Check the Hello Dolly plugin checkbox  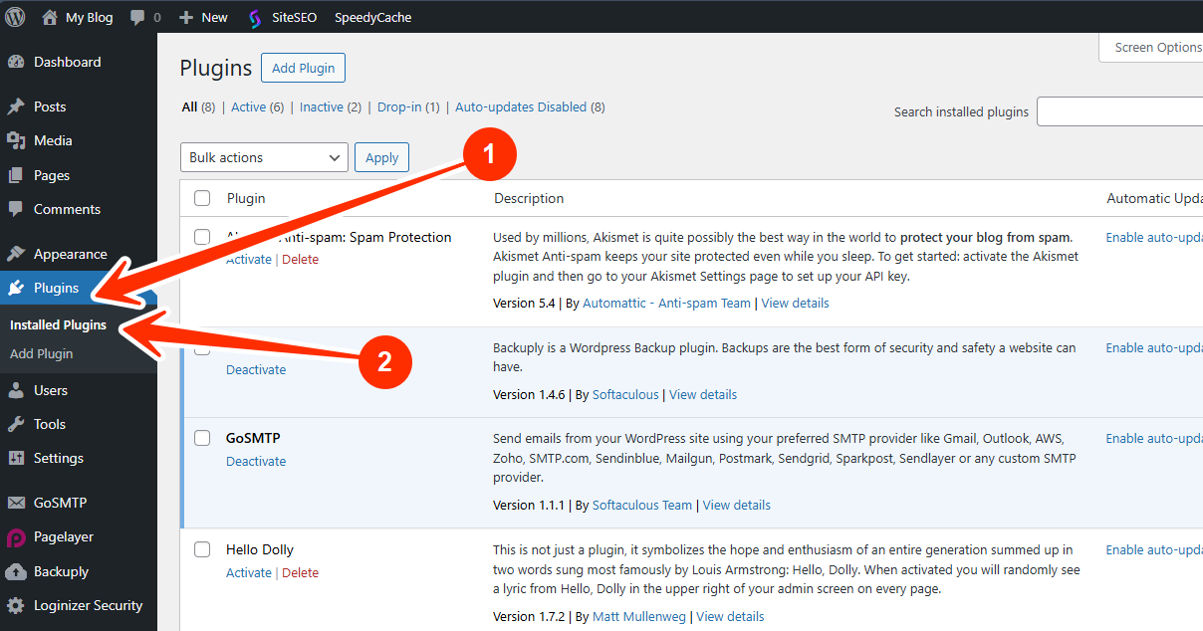pyautogui.click(x=202, y=549)
